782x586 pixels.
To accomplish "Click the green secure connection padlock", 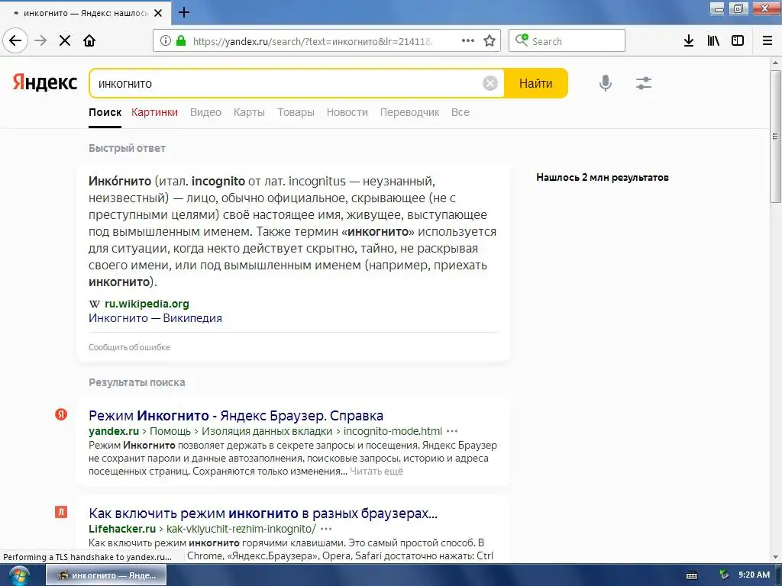I will 181,41.
